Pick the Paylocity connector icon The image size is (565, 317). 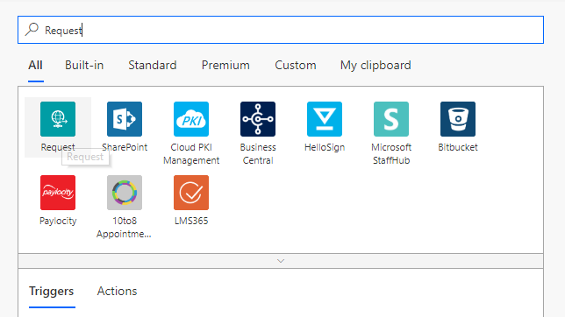[x=58, y=193]
